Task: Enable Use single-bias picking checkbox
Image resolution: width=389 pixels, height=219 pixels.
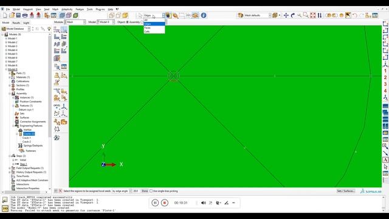Action: (x=151, y=191)
